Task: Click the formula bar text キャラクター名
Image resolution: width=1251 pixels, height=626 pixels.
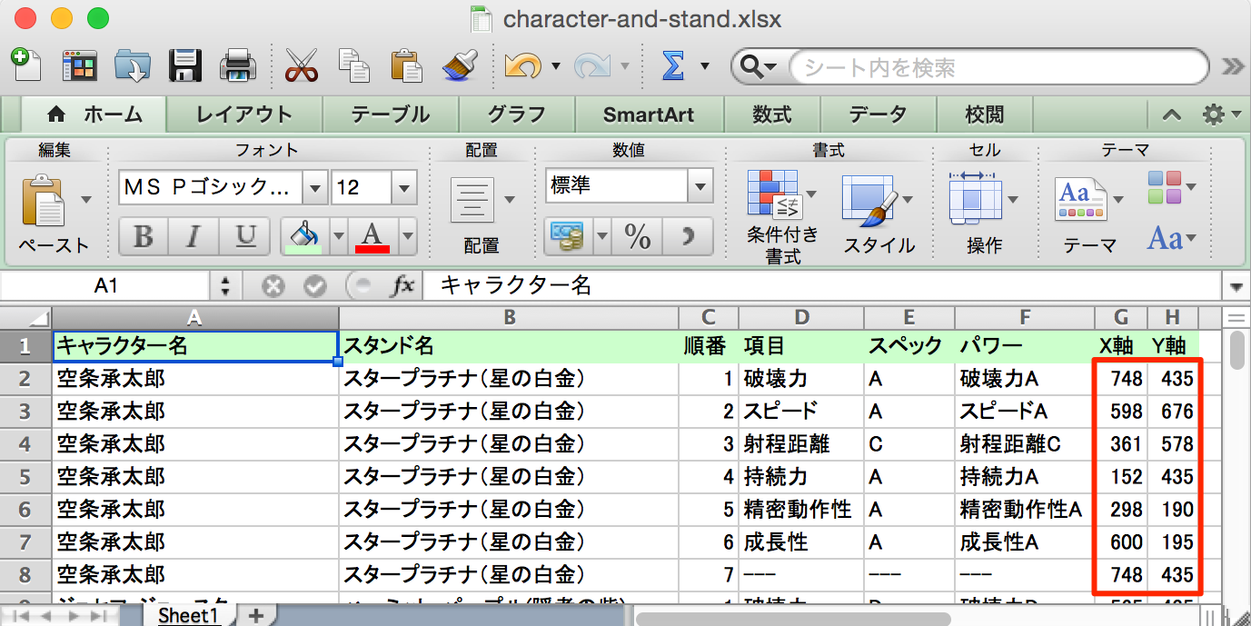Action: 516,287
